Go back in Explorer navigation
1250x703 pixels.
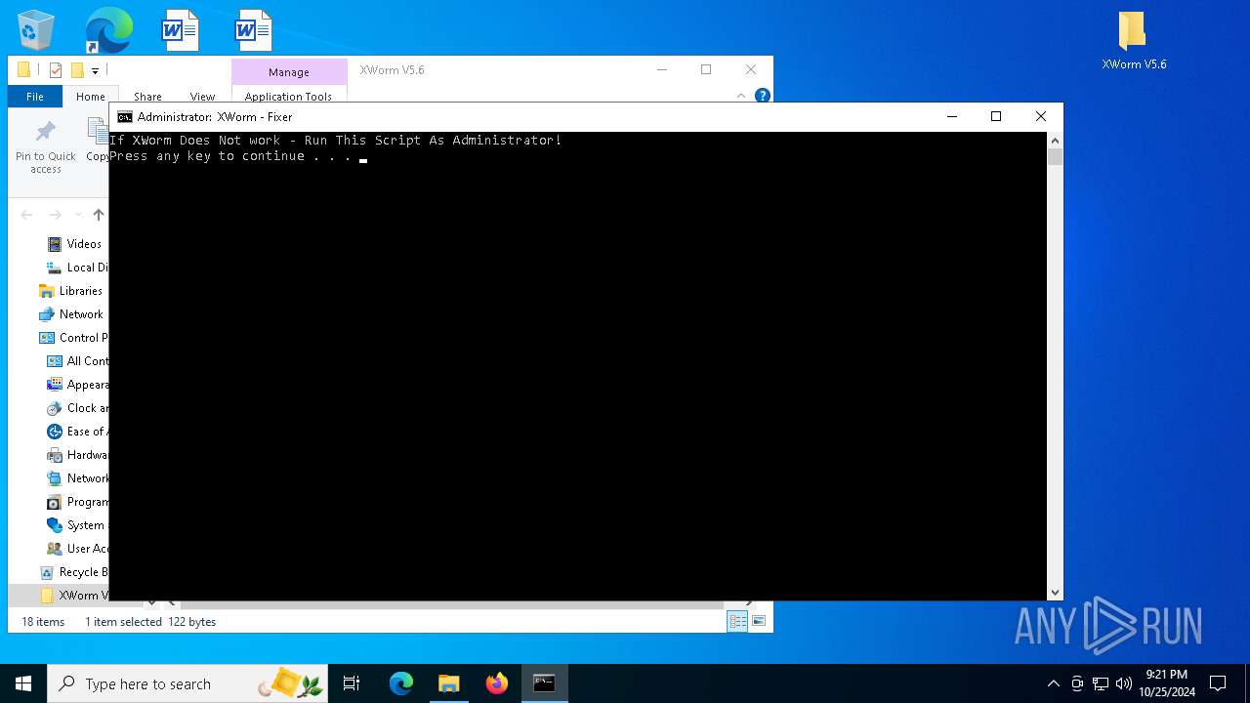(26, 215)
